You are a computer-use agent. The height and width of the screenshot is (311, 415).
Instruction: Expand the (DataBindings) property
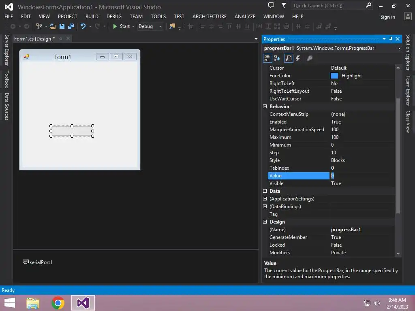coord(265,206)
